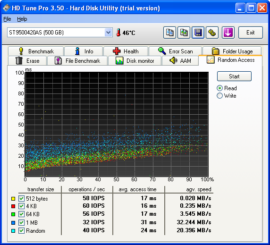Expand the ST9500420AS drive dropdown
270x245 pixels.
pos(108,33)
